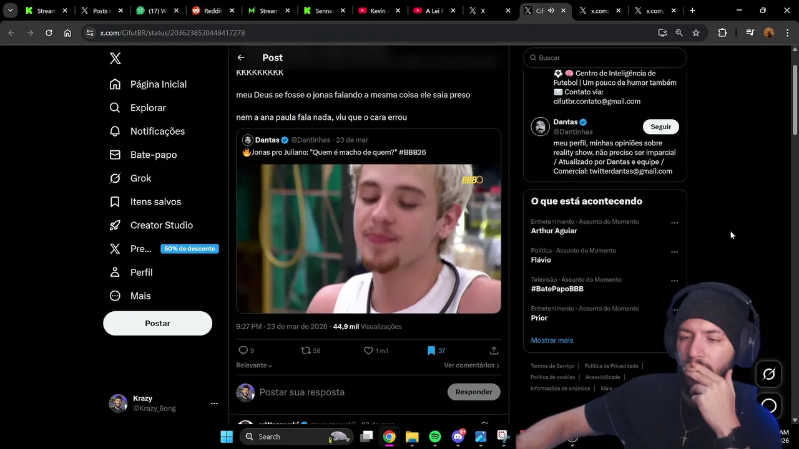
Task: Open File Explorer from taskbar
Action: (x=412, y=437)
